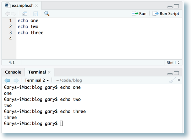Minimize the terminal pane

tap(170, 74)
